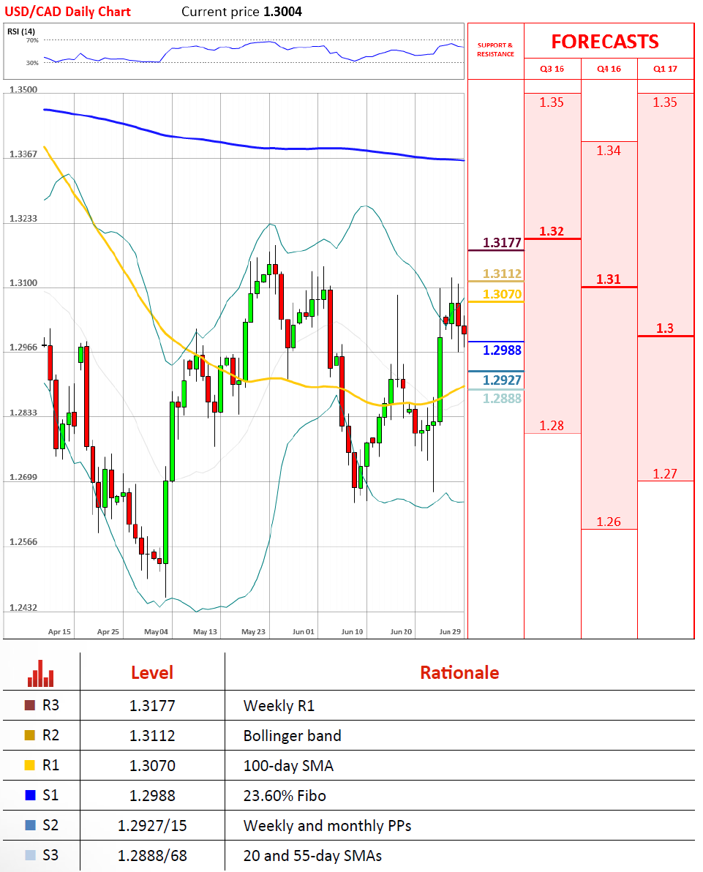Click the 1.2927/15 level cell

152,826
